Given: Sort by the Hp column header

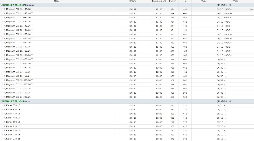Looking at the screenshot, I should click(x=185, y=1).
